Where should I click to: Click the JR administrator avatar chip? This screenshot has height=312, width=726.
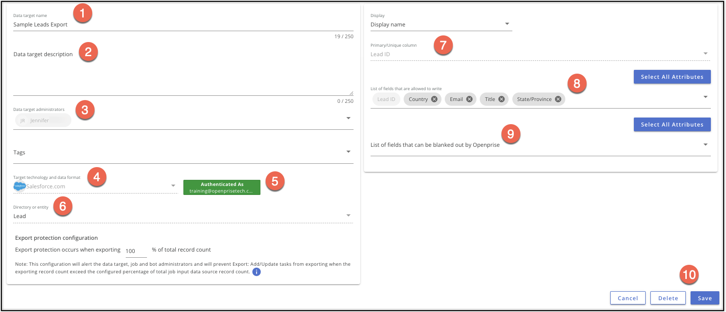pos(43,120)
